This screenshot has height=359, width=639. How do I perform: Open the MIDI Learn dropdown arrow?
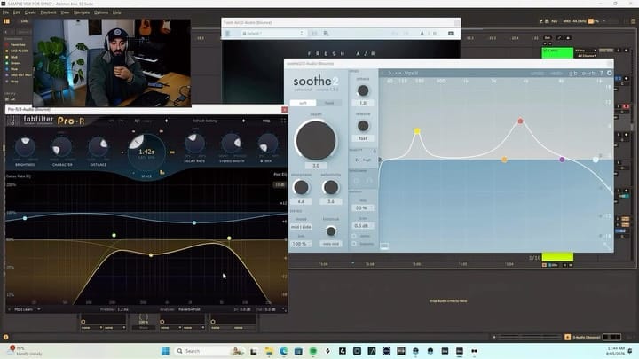click(x=39, y=309)
